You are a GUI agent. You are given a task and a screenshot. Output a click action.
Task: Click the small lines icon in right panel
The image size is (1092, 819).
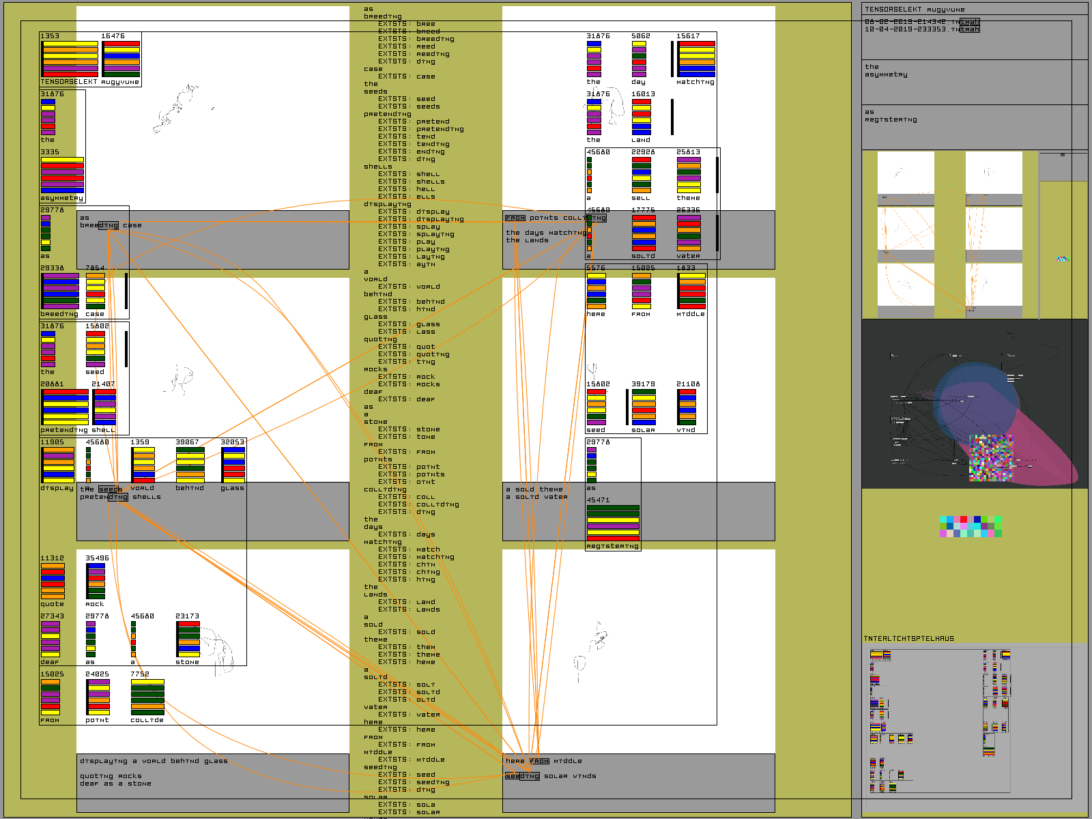tap(1062, 155)
